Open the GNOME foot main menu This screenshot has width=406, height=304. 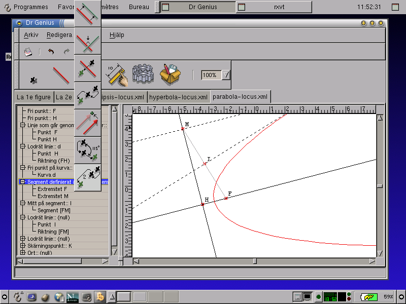point(18,297)
